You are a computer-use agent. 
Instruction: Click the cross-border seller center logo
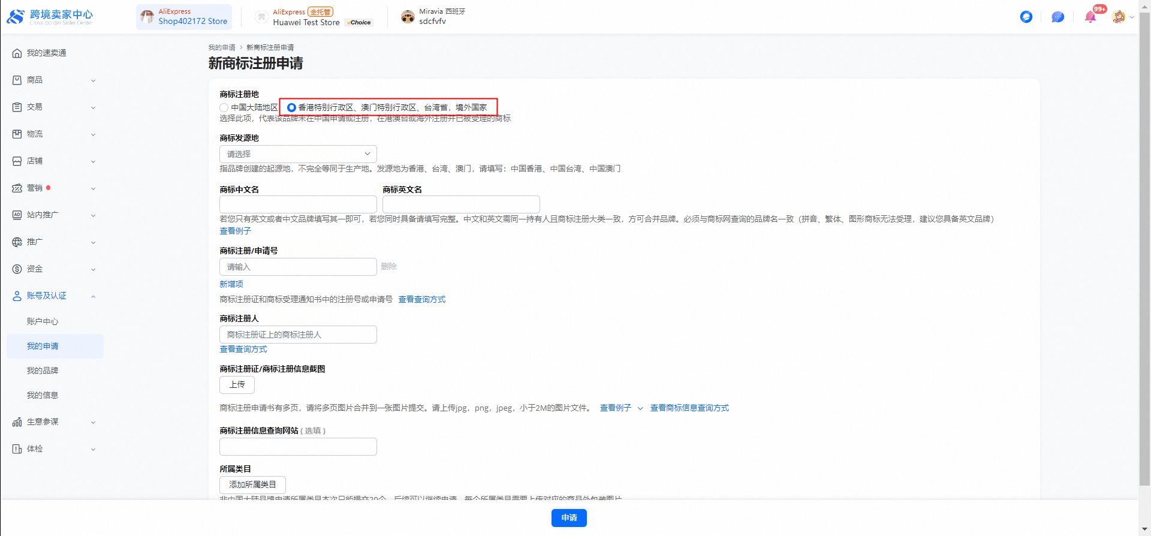[x=50, y=17]
